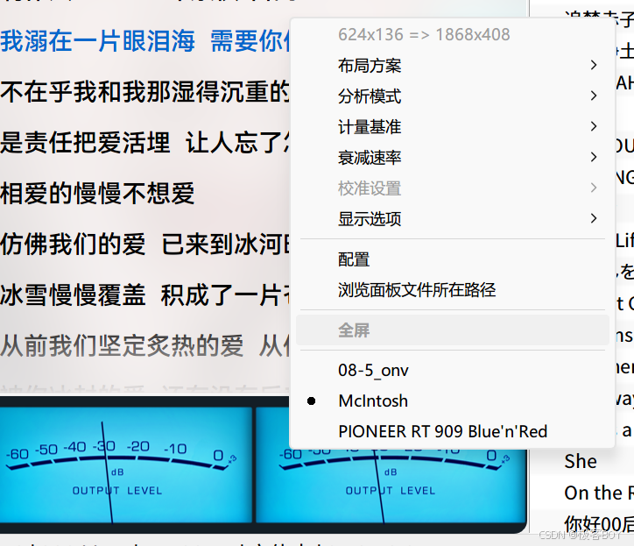Screen dimensions: 634x546
Task: Click the lyric line starting 从前我们坚定炙热的爱
Action: point(144,345)
